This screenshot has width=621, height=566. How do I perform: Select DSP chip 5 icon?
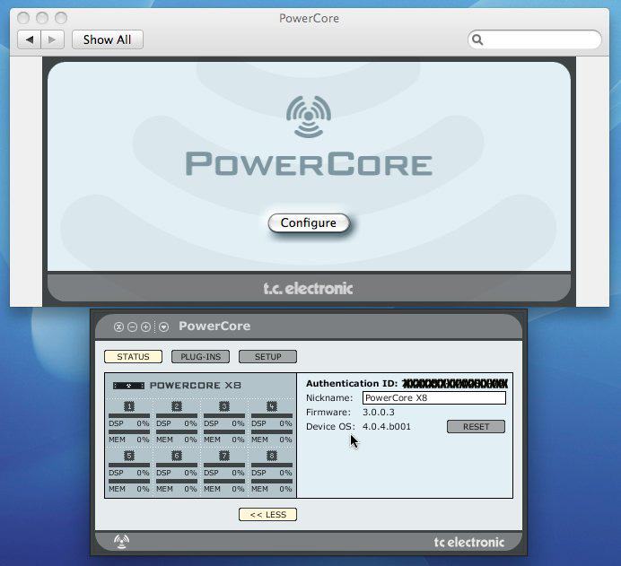(129, 456)
